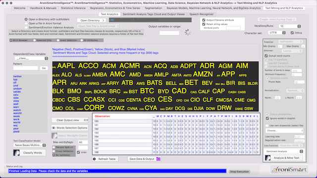Click the Pattern input field
The height and width of the screenshot is (178, 317).
click(26, 68)
